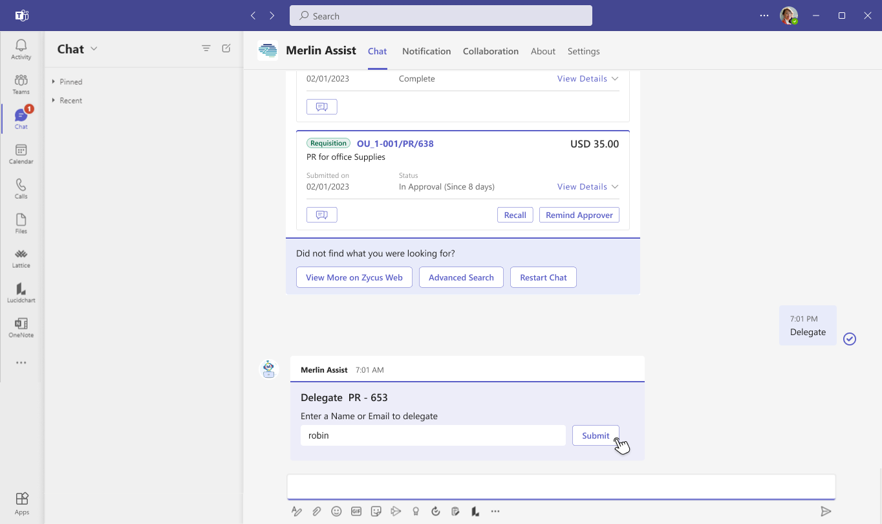Open the Merlin Assist bot avatar

click(268, 369)
